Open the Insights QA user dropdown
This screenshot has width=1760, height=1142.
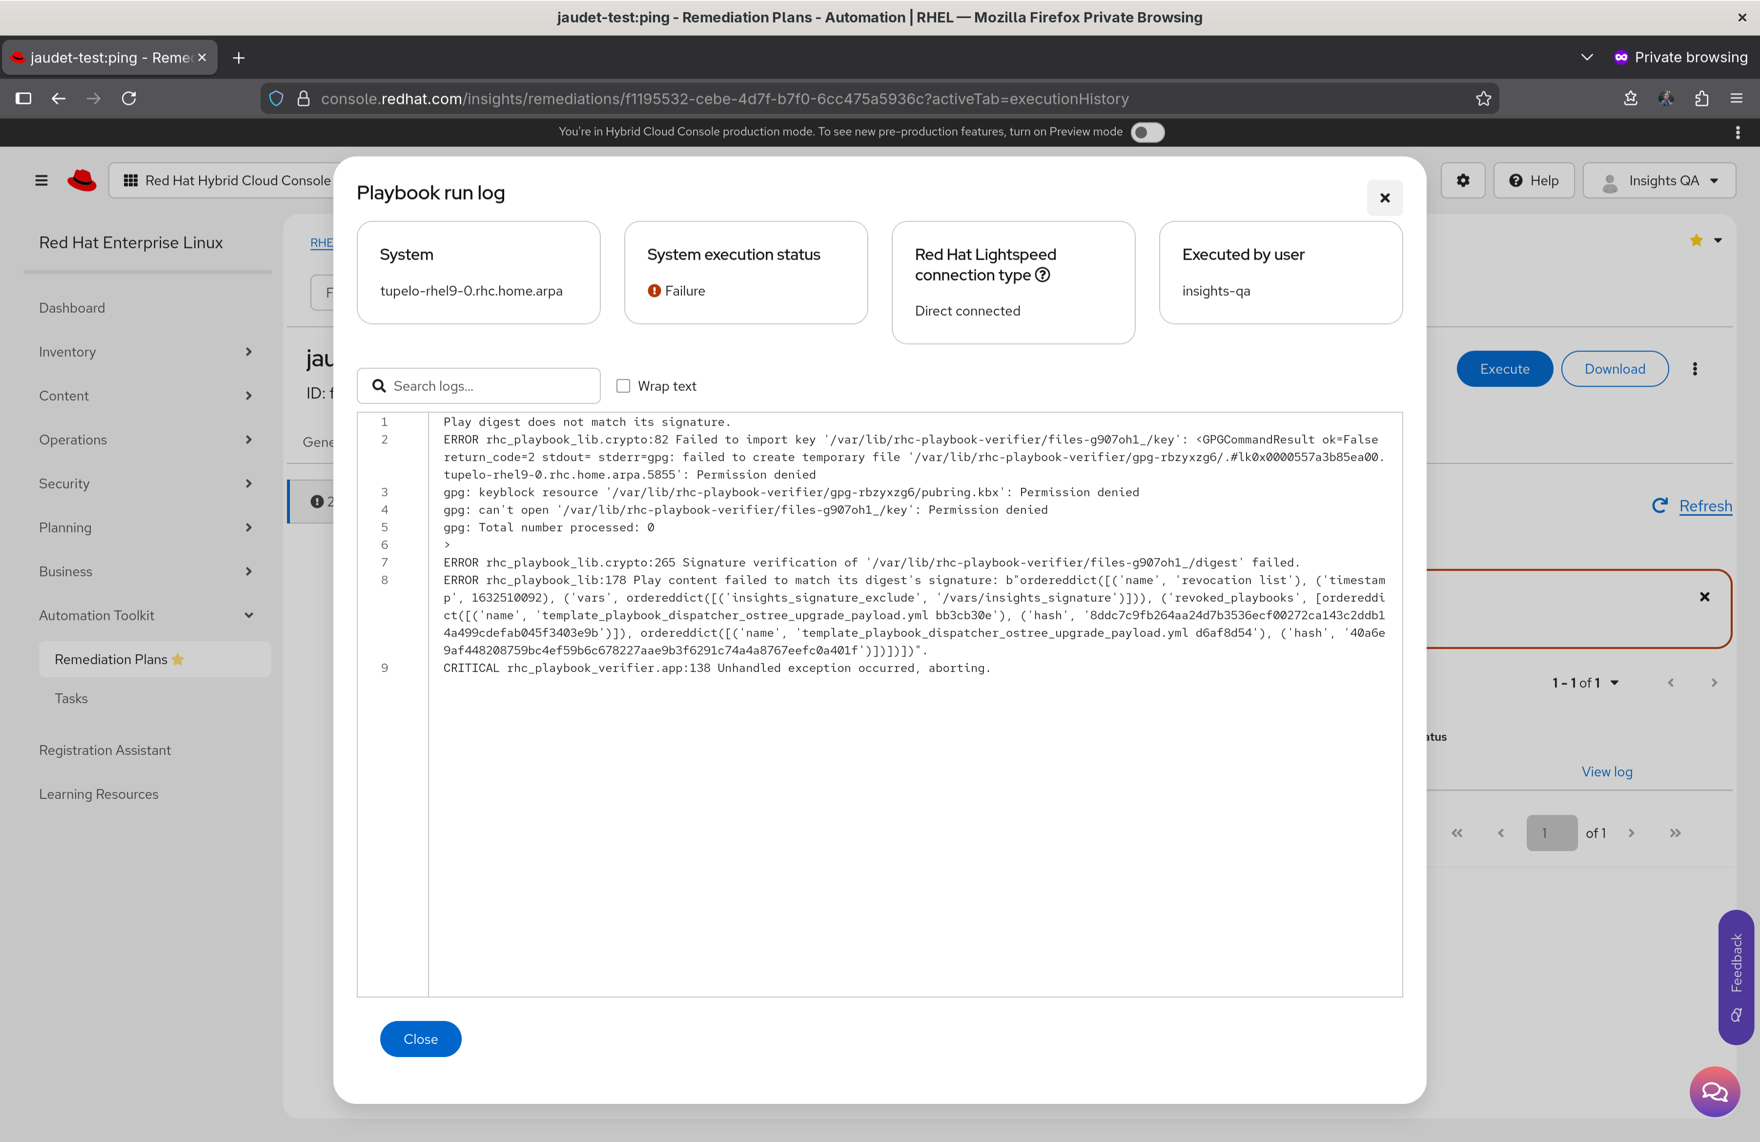[1658, 181]
